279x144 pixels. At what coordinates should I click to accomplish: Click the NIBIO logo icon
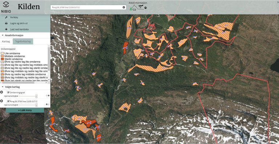(6, 5)
